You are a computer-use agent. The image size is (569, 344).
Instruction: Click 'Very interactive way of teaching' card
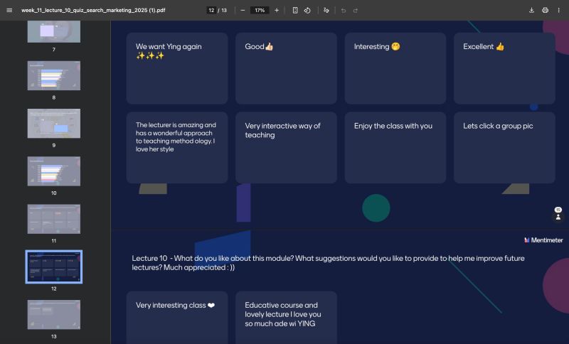[x=287, y=148]
